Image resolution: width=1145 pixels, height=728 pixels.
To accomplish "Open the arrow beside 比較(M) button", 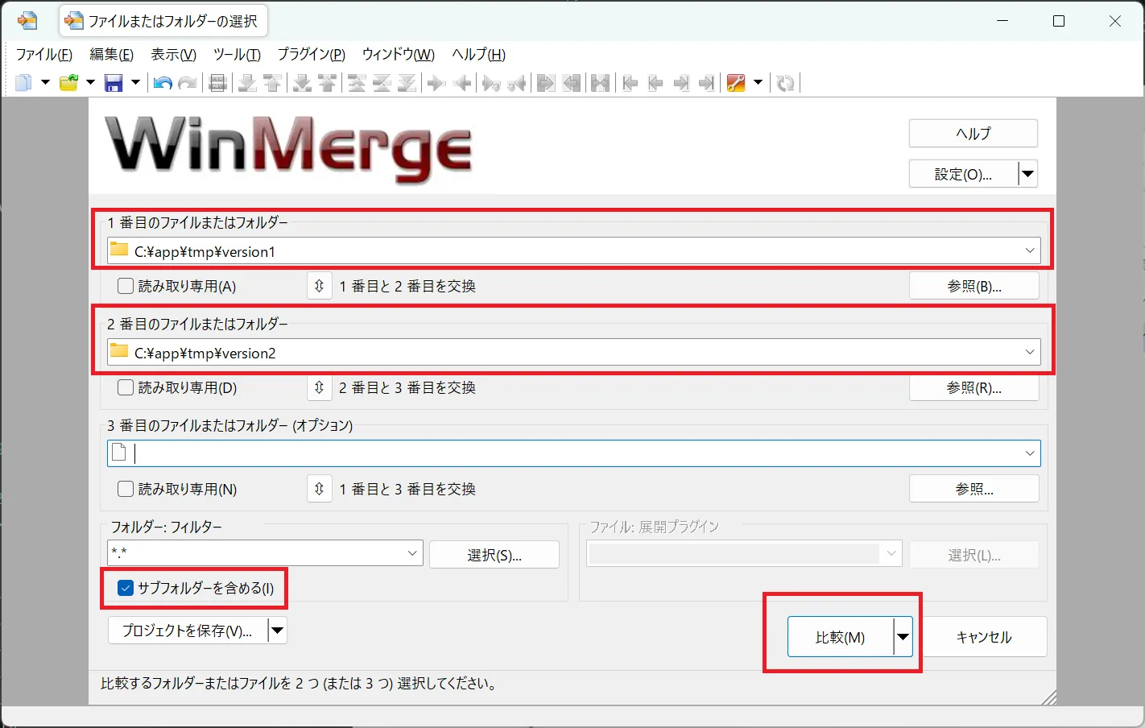I will point(903,637).
